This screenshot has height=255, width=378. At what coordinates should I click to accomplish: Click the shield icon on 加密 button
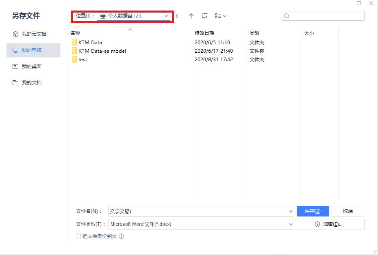317,224
